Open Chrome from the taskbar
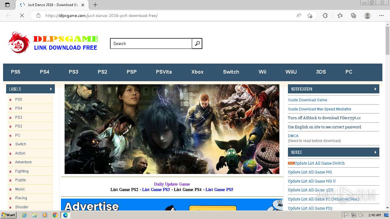The width and height of the screenshot is (390, 219). click(55, 215)
